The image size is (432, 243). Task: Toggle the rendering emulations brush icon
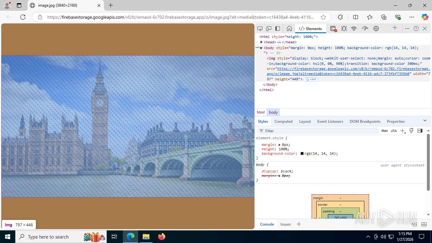tap(411, 131)
